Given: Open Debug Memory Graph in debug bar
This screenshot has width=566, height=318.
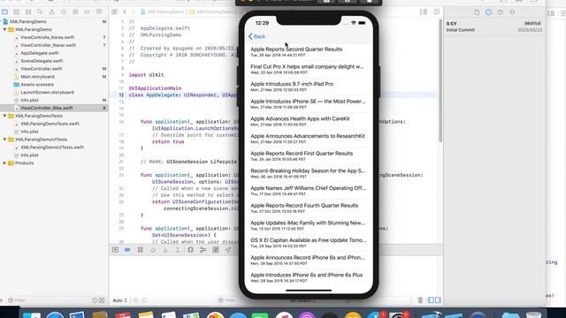Looking at the screenshot, I should tap(203, 249).
